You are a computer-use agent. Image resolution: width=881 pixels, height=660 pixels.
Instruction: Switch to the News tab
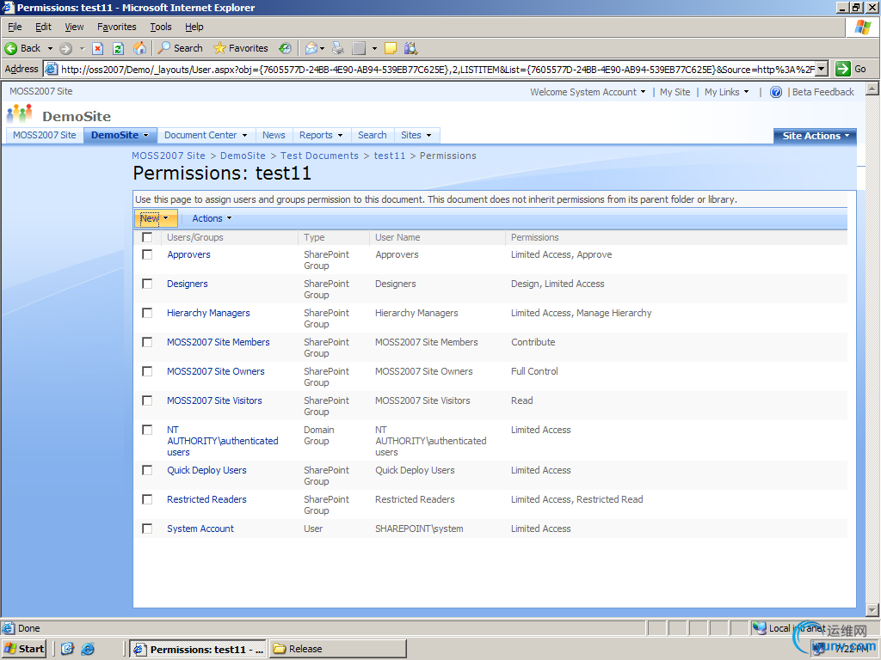274,135
